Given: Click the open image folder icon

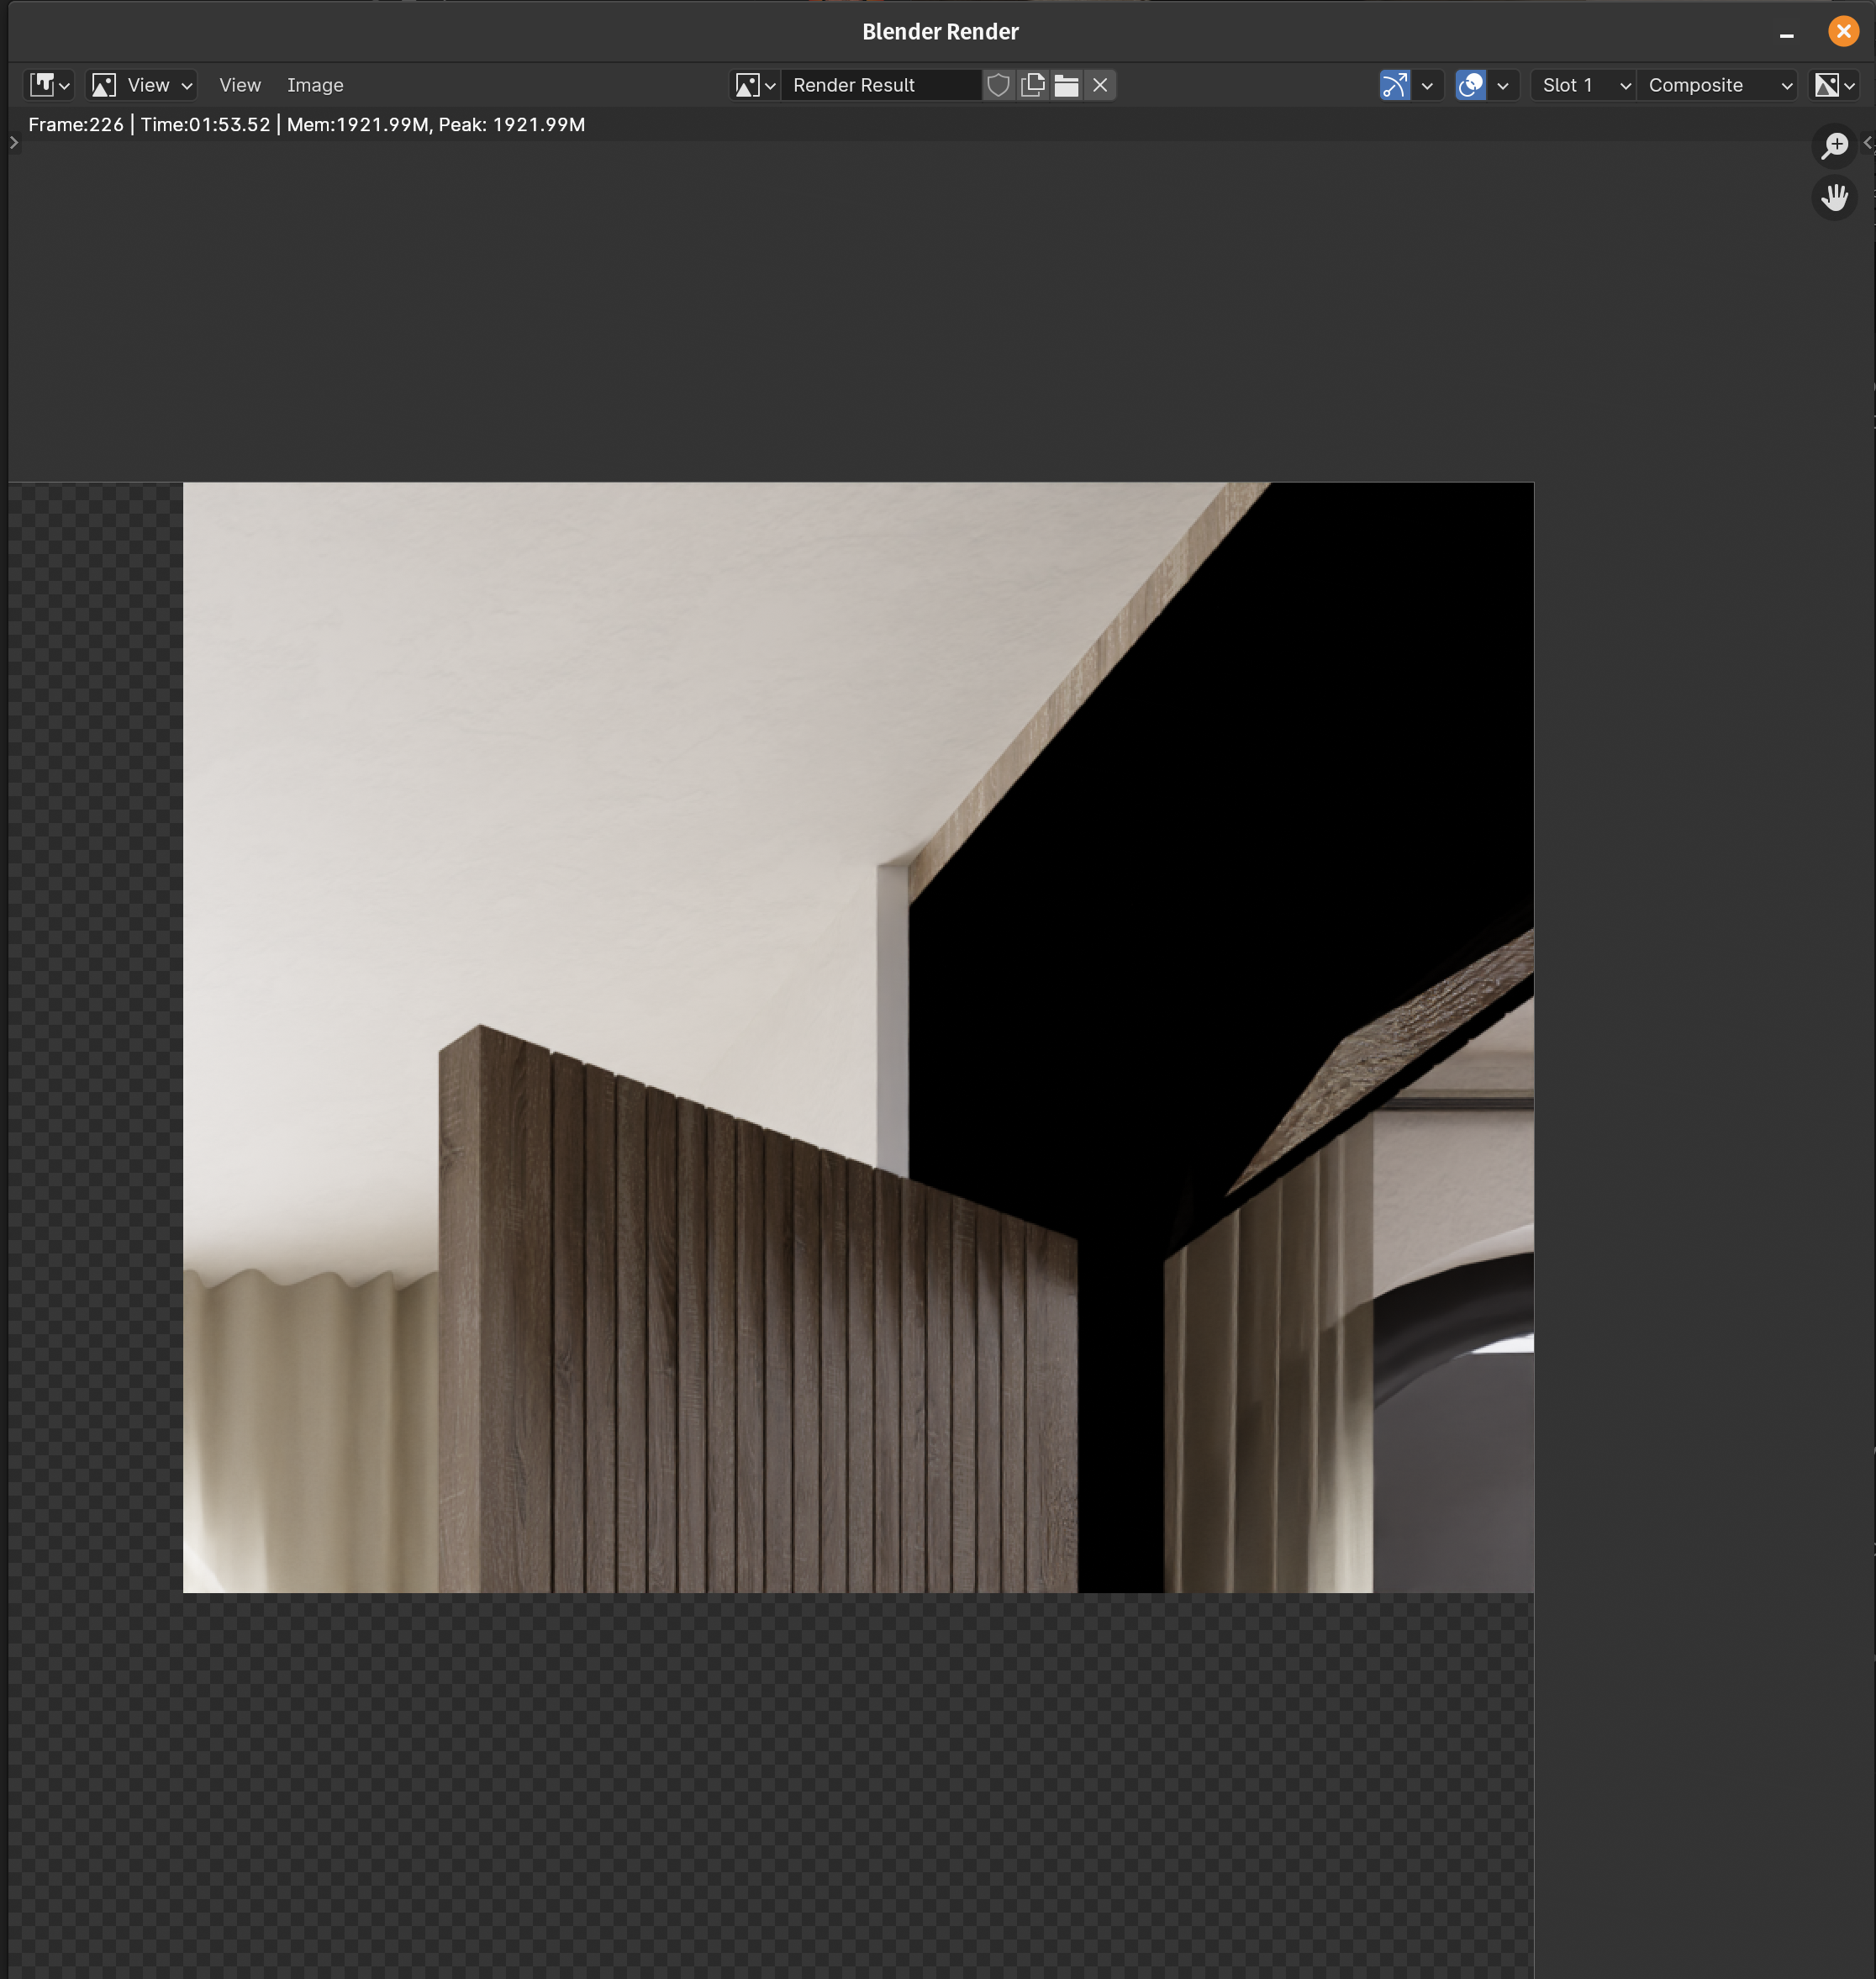Looking at the screenshot, I should (1067, 85).
